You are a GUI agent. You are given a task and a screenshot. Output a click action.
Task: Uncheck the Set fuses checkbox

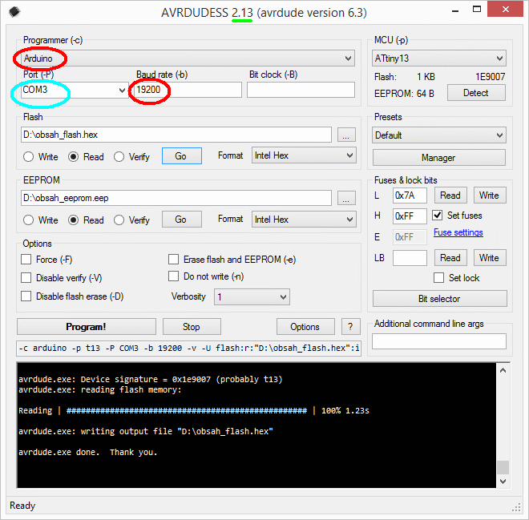coord(438,216)
